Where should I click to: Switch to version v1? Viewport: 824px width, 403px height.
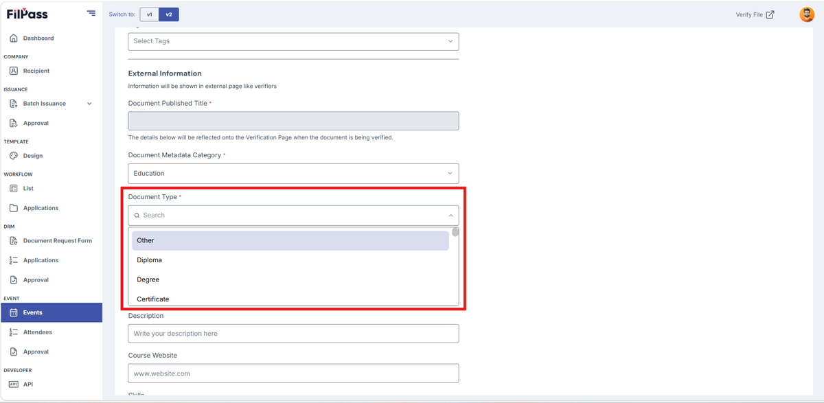[x=149, y=14]
